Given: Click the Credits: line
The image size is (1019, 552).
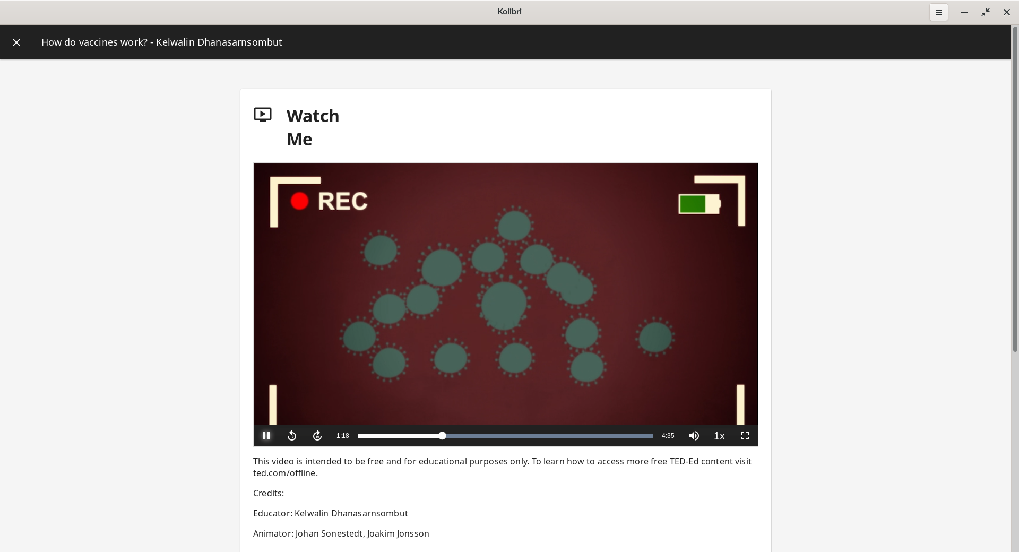Looking at the screenshot, I should pyautogui.click(x=269, y=493).
